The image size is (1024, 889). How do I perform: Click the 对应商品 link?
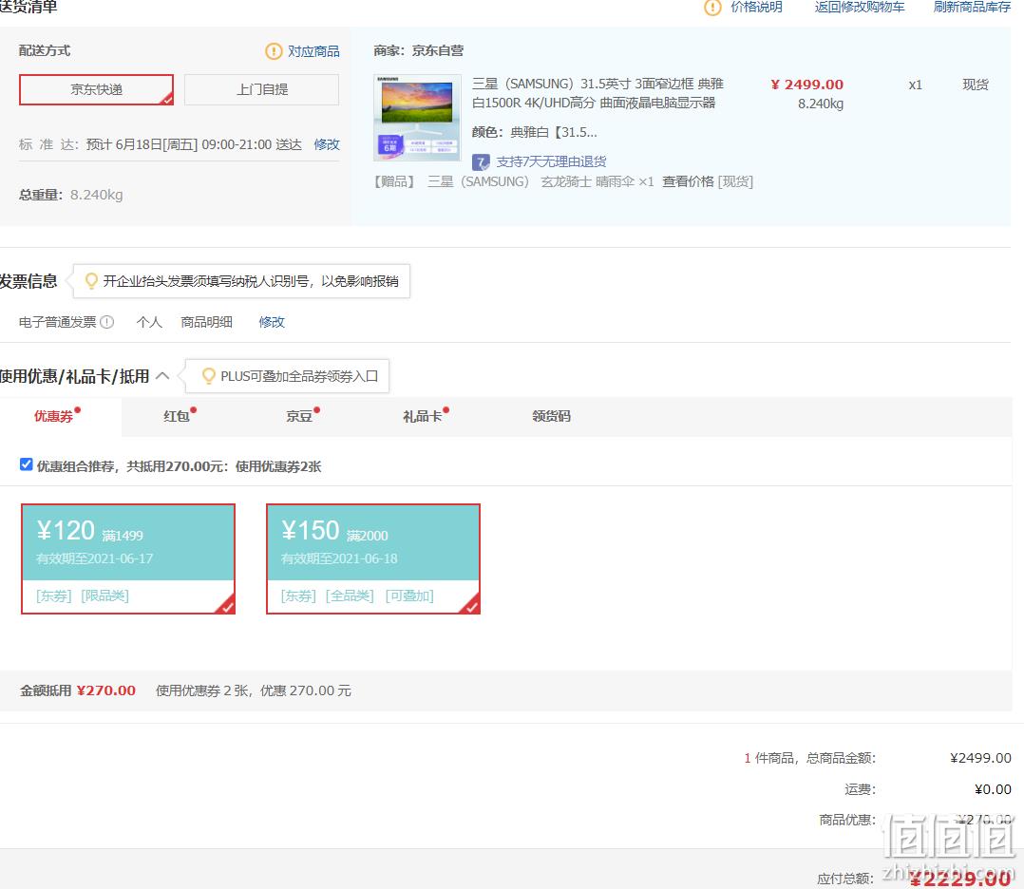[313, 51]
